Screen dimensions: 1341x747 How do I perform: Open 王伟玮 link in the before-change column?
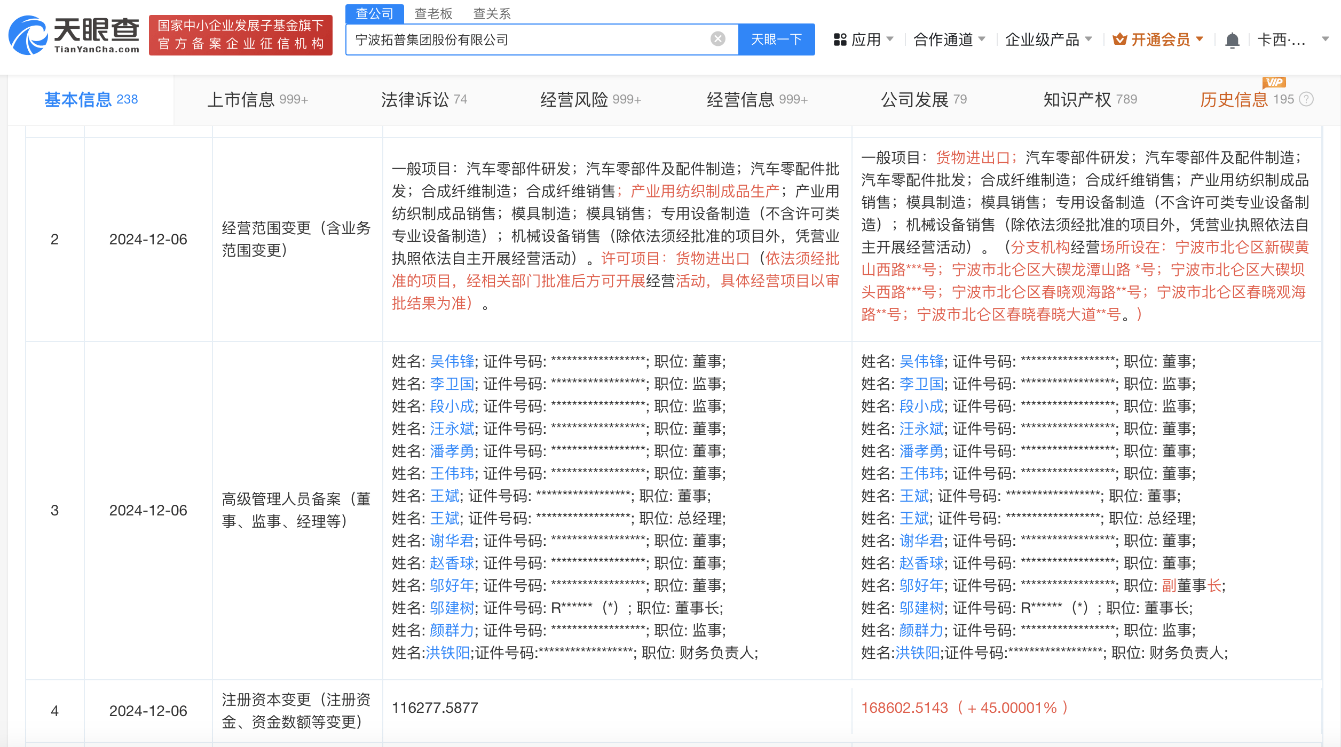(452, 473)
